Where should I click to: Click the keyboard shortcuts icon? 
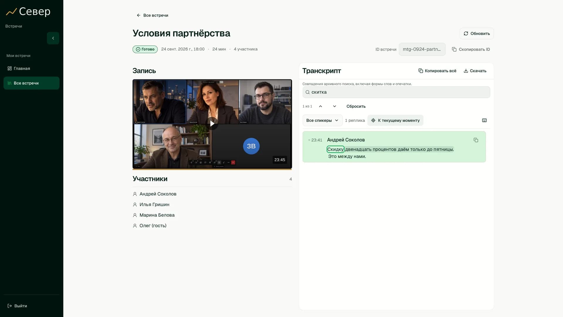click(x=484, y=120)
